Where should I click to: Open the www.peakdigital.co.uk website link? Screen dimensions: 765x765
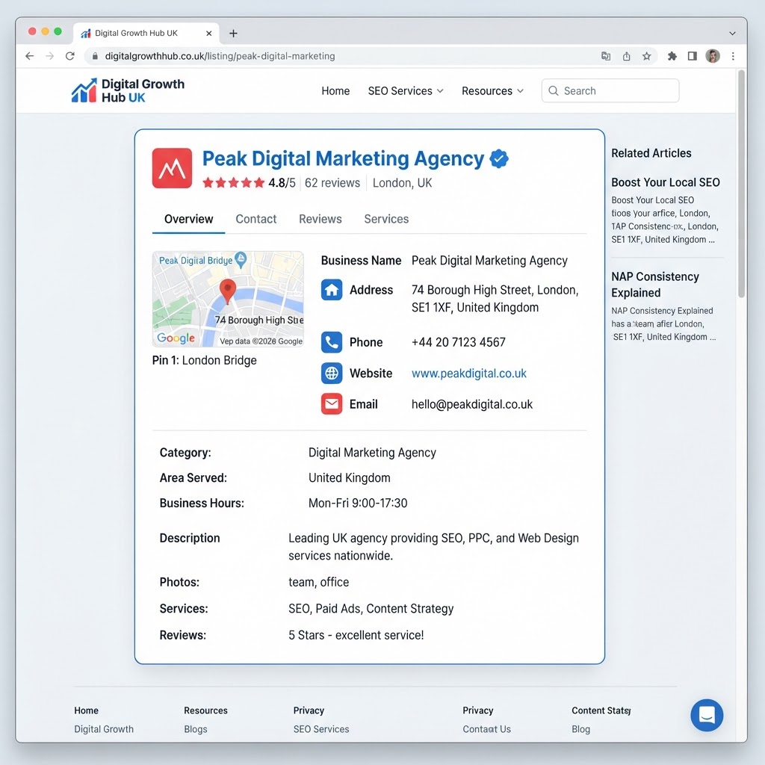(469, 374)
